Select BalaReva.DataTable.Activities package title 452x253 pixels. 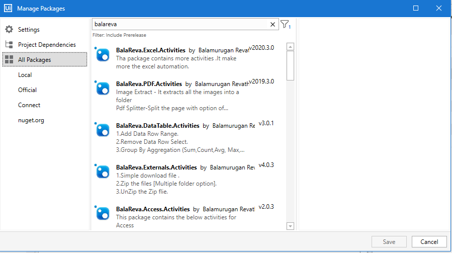pyautogui.click(x=158, y=126)
